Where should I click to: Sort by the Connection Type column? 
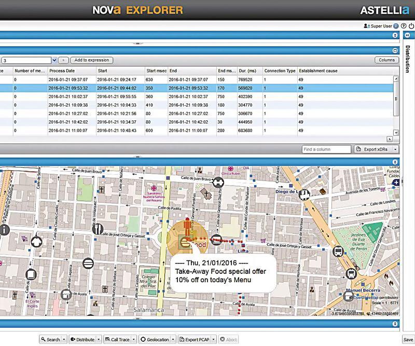[x=280, y=71]
